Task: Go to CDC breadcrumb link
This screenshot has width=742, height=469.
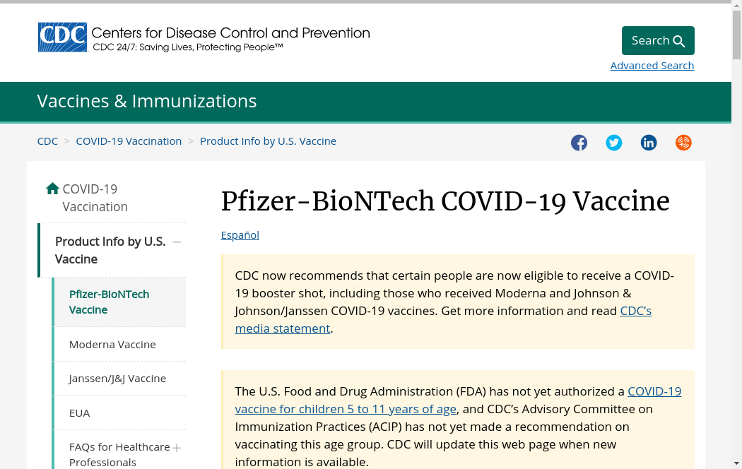Action: [47, 141]
